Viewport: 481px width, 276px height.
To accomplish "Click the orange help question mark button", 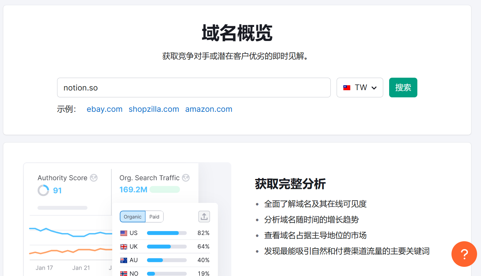I will tap(464, 254).
